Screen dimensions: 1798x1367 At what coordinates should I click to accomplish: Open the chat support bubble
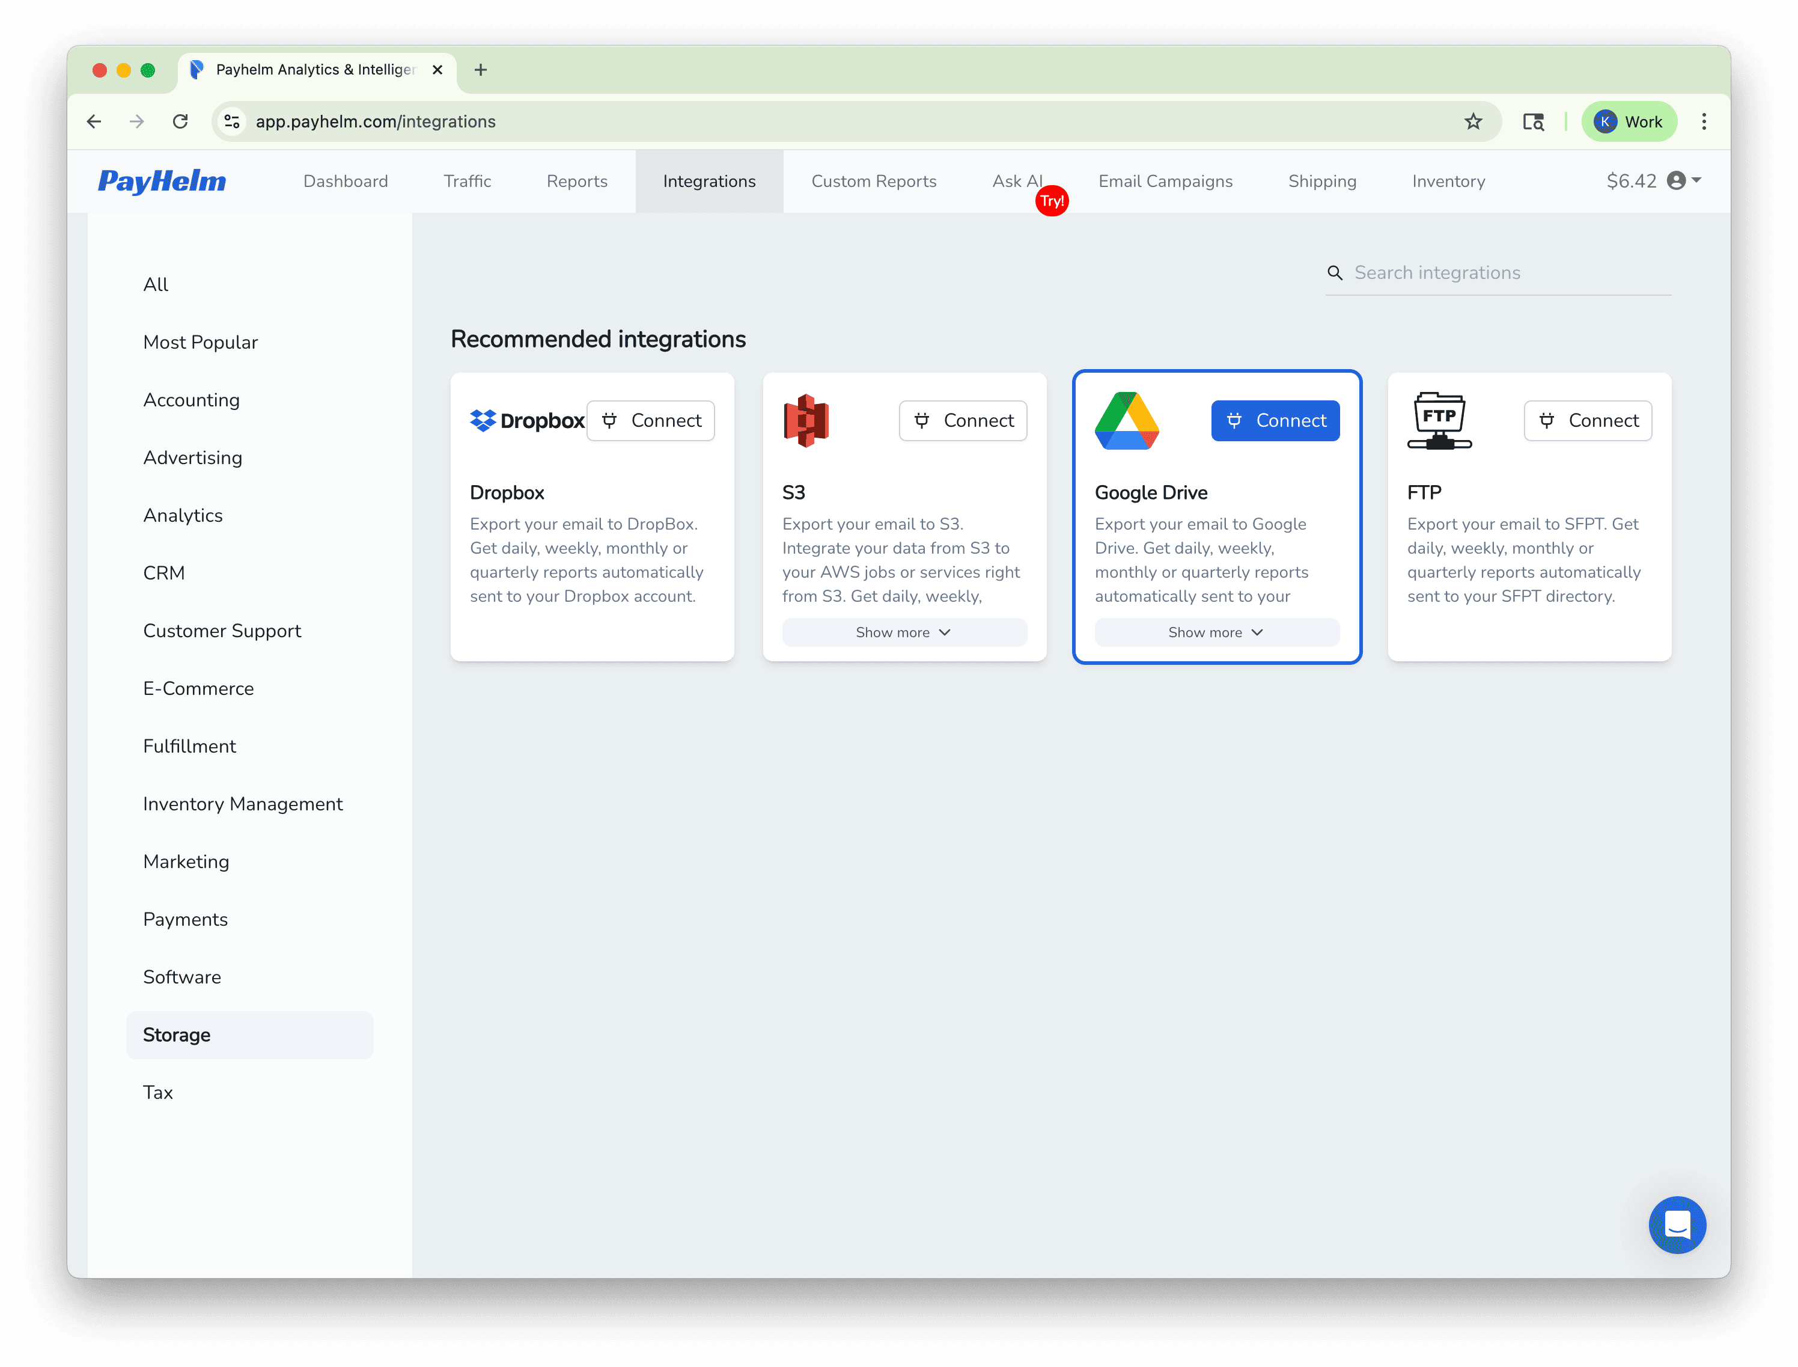coord(1678,1225)
